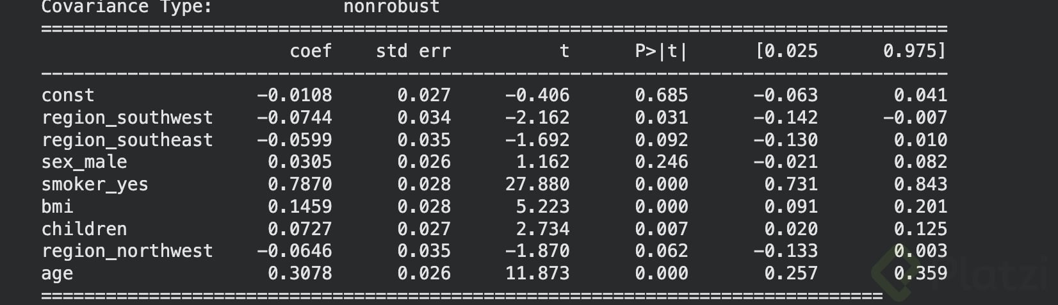Click the std err column header

coord(413,51)
